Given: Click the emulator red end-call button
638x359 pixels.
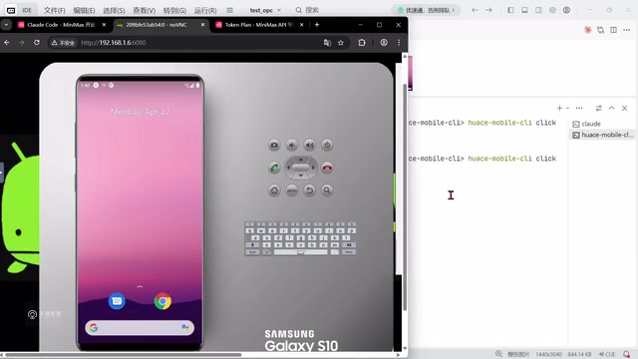Looking at the screenshot, I should (x=327, y=168).
